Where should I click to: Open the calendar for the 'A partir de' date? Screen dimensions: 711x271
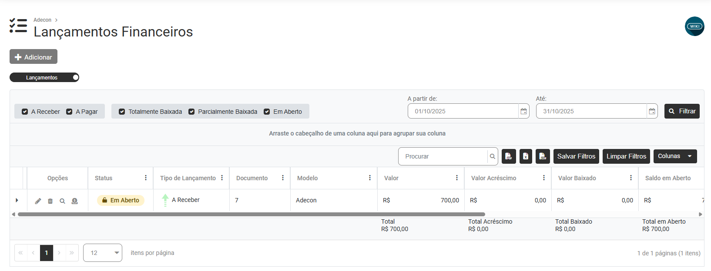[524, 111]
